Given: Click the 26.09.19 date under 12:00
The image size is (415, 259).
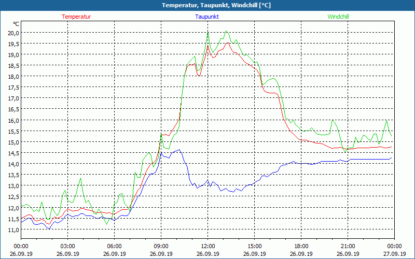Looking at the screenshot, I should point(208,254).
